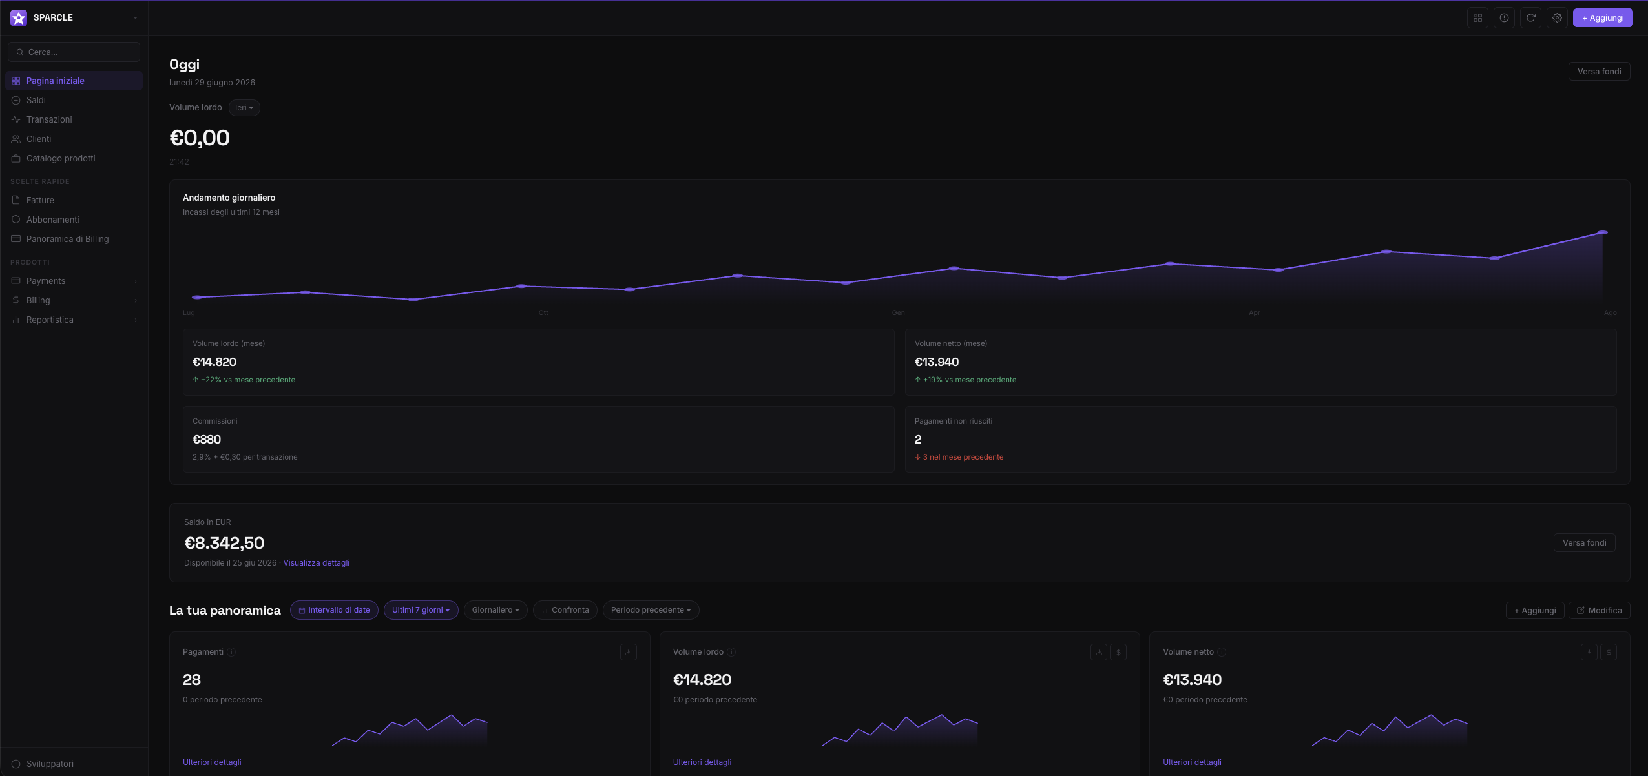The width and height of the screenshot is (1648, 776).
Task: Click Versa fondi next to Oggi heading
Action: (1599, 72)
